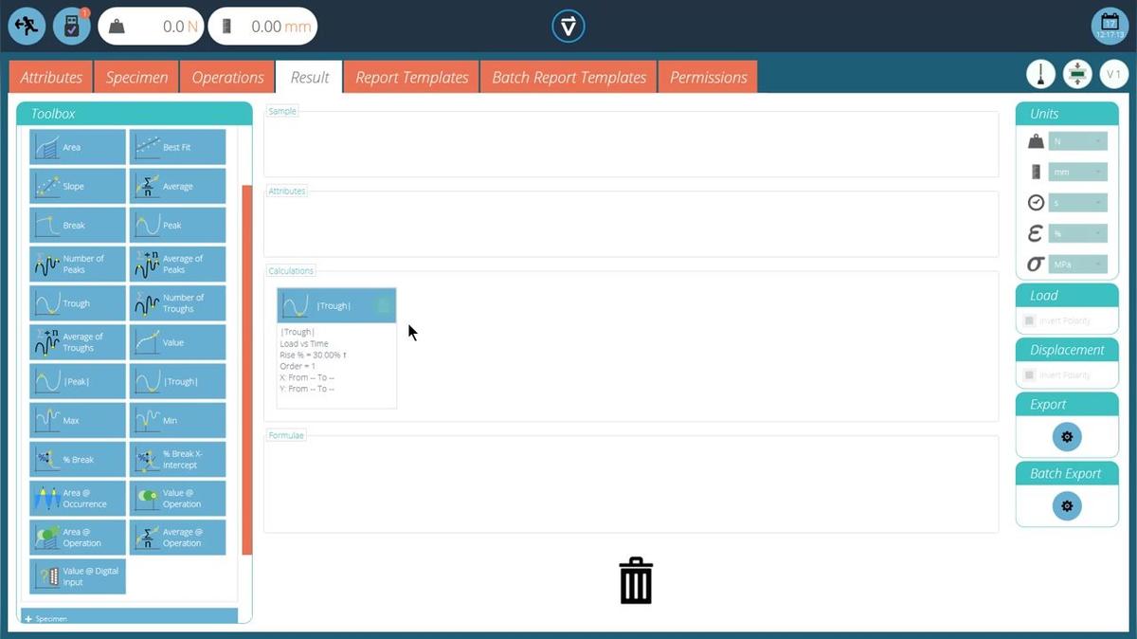The image size is (1137, 639).
Task: Select the Area tool in Toolbox
Action: pyautogui.click(x=78, y=148)
